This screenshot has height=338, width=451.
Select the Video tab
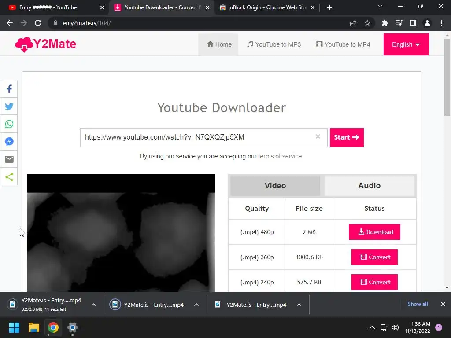(275, 186)
